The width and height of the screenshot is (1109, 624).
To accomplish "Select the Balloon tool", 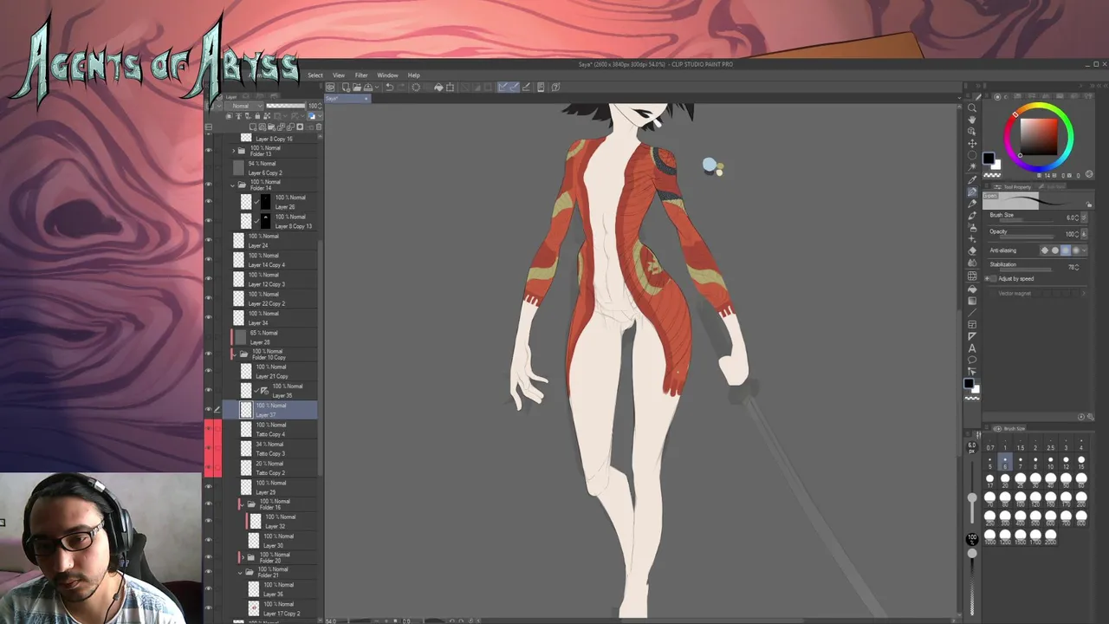I will pyautogui.click(x=972, y=360).
